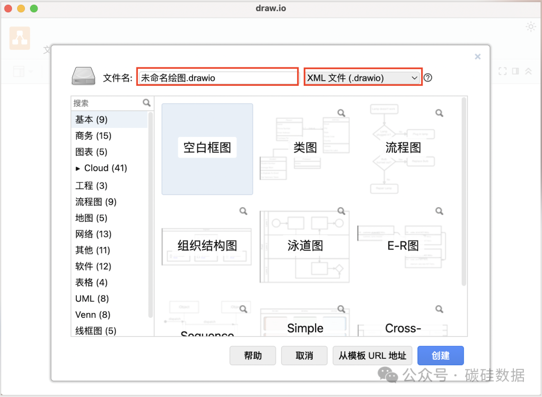Viewport: 542px width, 397px height.
Task: Click the help question mark icon
Action: (x=428, y=78)
